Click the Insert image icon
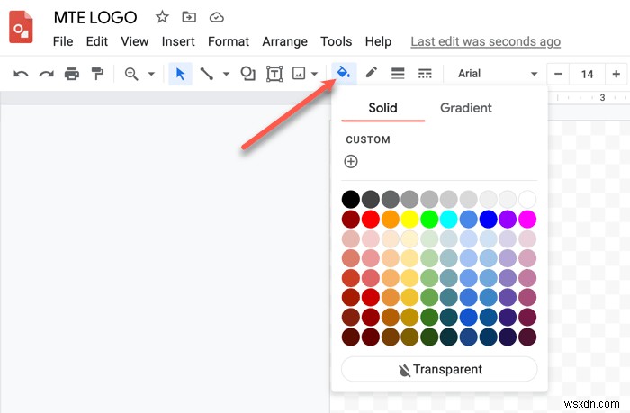This screenshot has width=630, height=413. (299, 74)
